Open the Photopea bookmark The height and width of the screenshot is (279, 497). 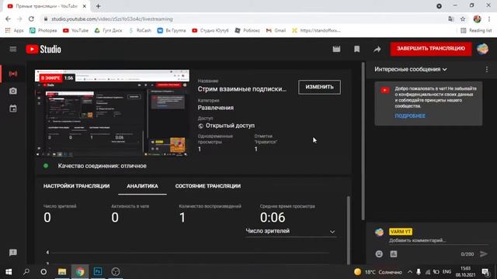pos(43,30)
